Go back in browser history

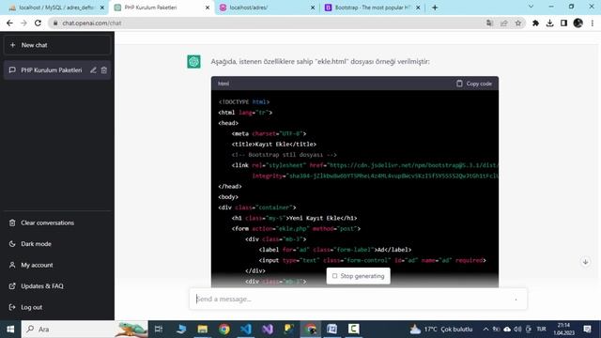click(x=9, y=23)
